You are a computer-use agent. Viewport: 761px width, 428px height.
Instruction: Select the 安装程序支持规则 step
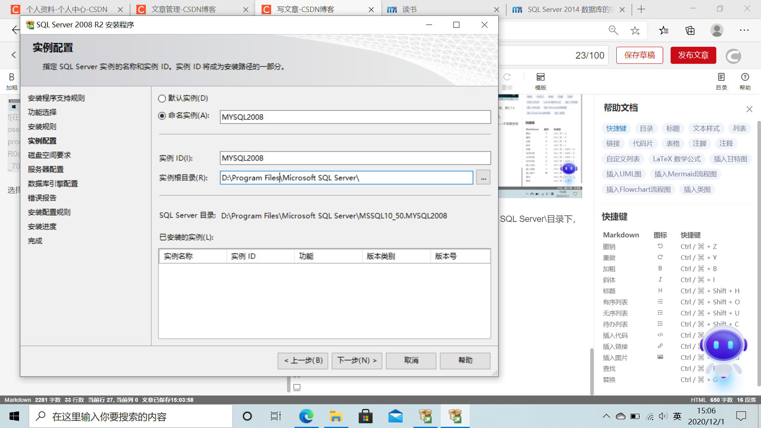point(56,98)
